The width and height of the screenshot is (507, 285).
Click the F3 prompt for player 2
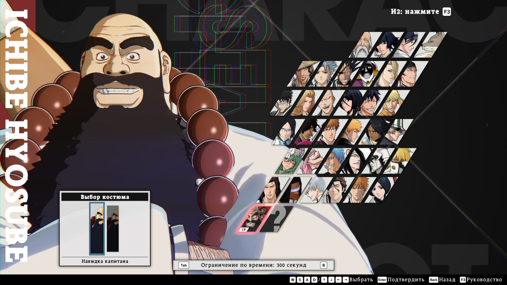coord(447,12)
